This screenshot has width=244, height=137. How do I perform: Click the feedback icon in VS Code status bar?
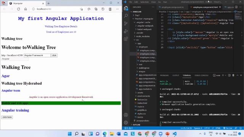tap(236, 128)
